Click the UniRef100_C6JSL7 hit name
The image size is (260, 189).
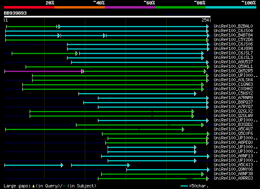coord(233,53)
